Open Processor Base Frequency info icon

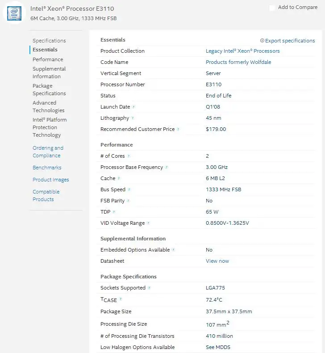(167, 167)
